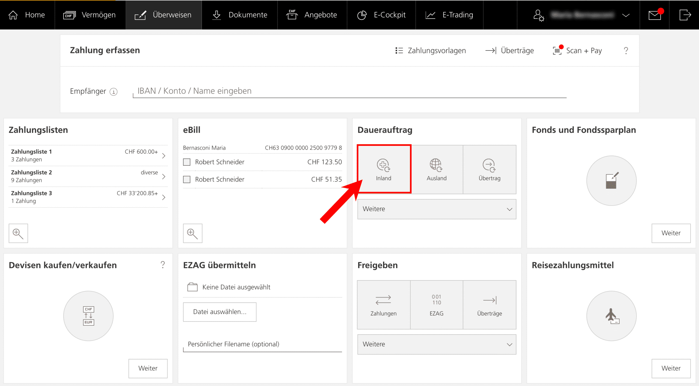Viewport: 699px width, 386px height.
Task: Click Weiter in Devisen kaufen/verkaufen
Action: pos(148,368)
